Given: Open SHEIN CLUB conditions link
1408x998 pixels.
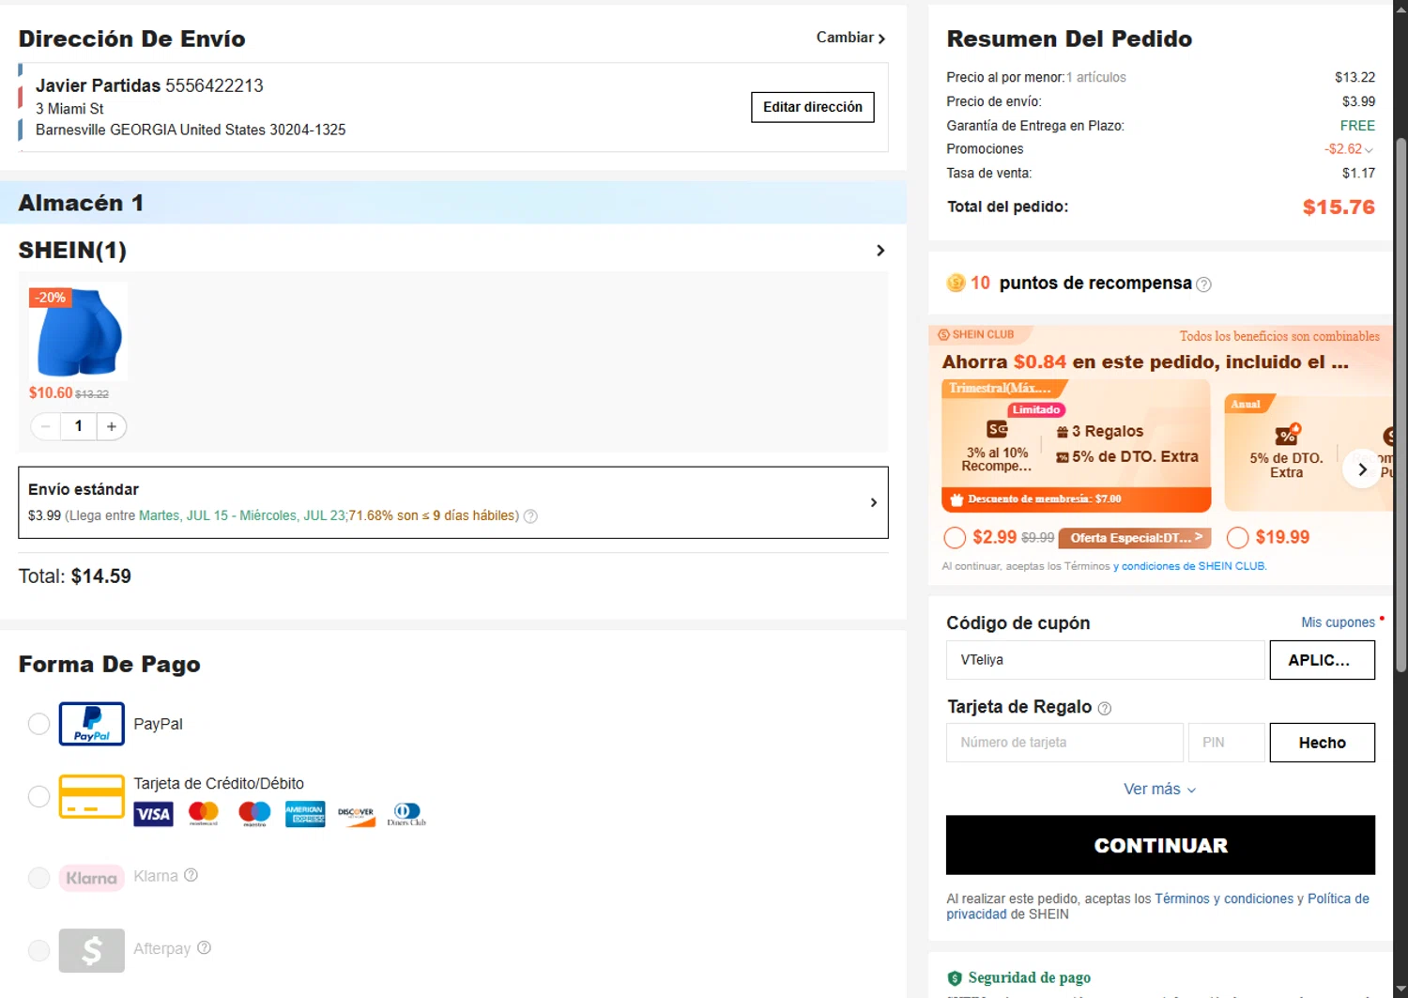Looking at the screenshot, I should coord(1189,566).
